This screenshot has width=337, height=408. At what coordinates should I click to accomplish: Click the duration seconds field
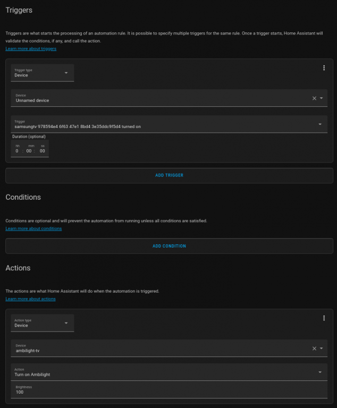tap(43, 151)
